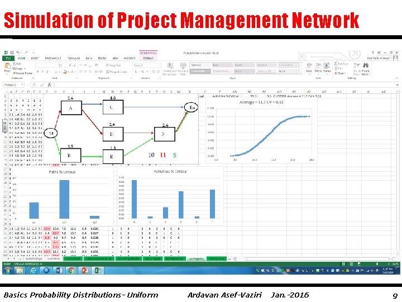This screenshot has height=302, width=402.
Task: Switch to Page Layout view in status bar
Action: click(352, 264)
